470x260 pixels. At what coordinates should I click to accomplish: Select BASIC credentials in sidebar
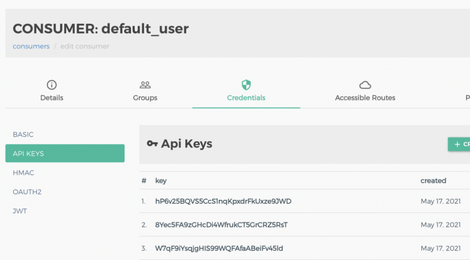[23, 135]
